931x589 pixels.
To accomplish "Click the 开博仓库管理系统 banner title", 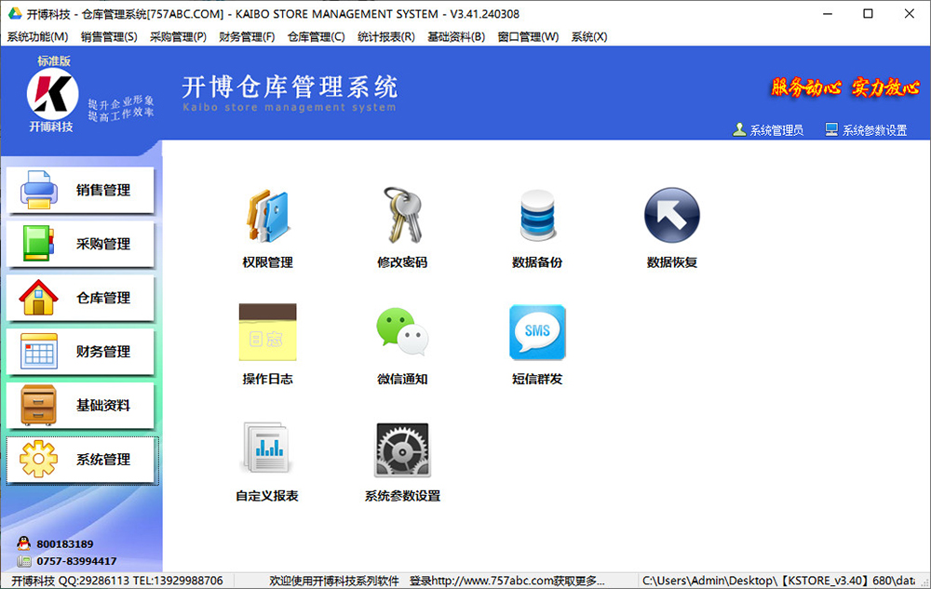I will pyautogui.click(x=290, y=87).
